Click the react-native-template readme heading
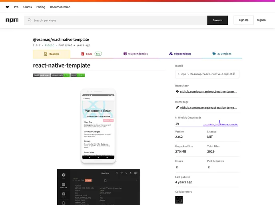Viewport: 275px width, 205px height. (x=62, y=65)
